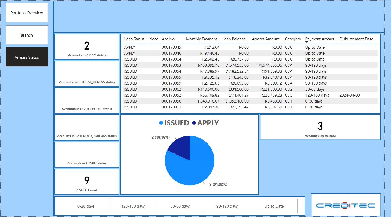Select the Arrears Status page button
Viewport: 391px width, 217px height.
click(27, 57)
